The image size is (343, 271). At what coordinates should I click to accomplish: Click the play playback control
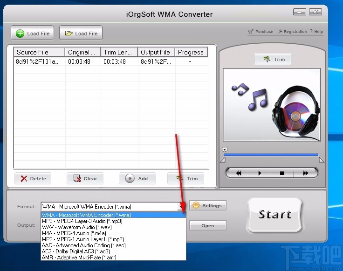point(260,173)
